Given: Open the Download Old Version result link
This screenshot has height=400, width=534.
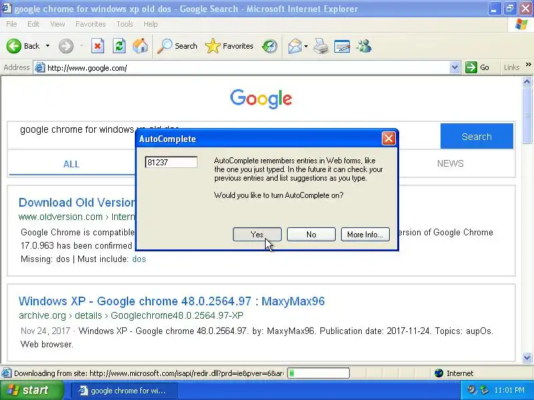Looking at the screenshot, I should [77, 203].
